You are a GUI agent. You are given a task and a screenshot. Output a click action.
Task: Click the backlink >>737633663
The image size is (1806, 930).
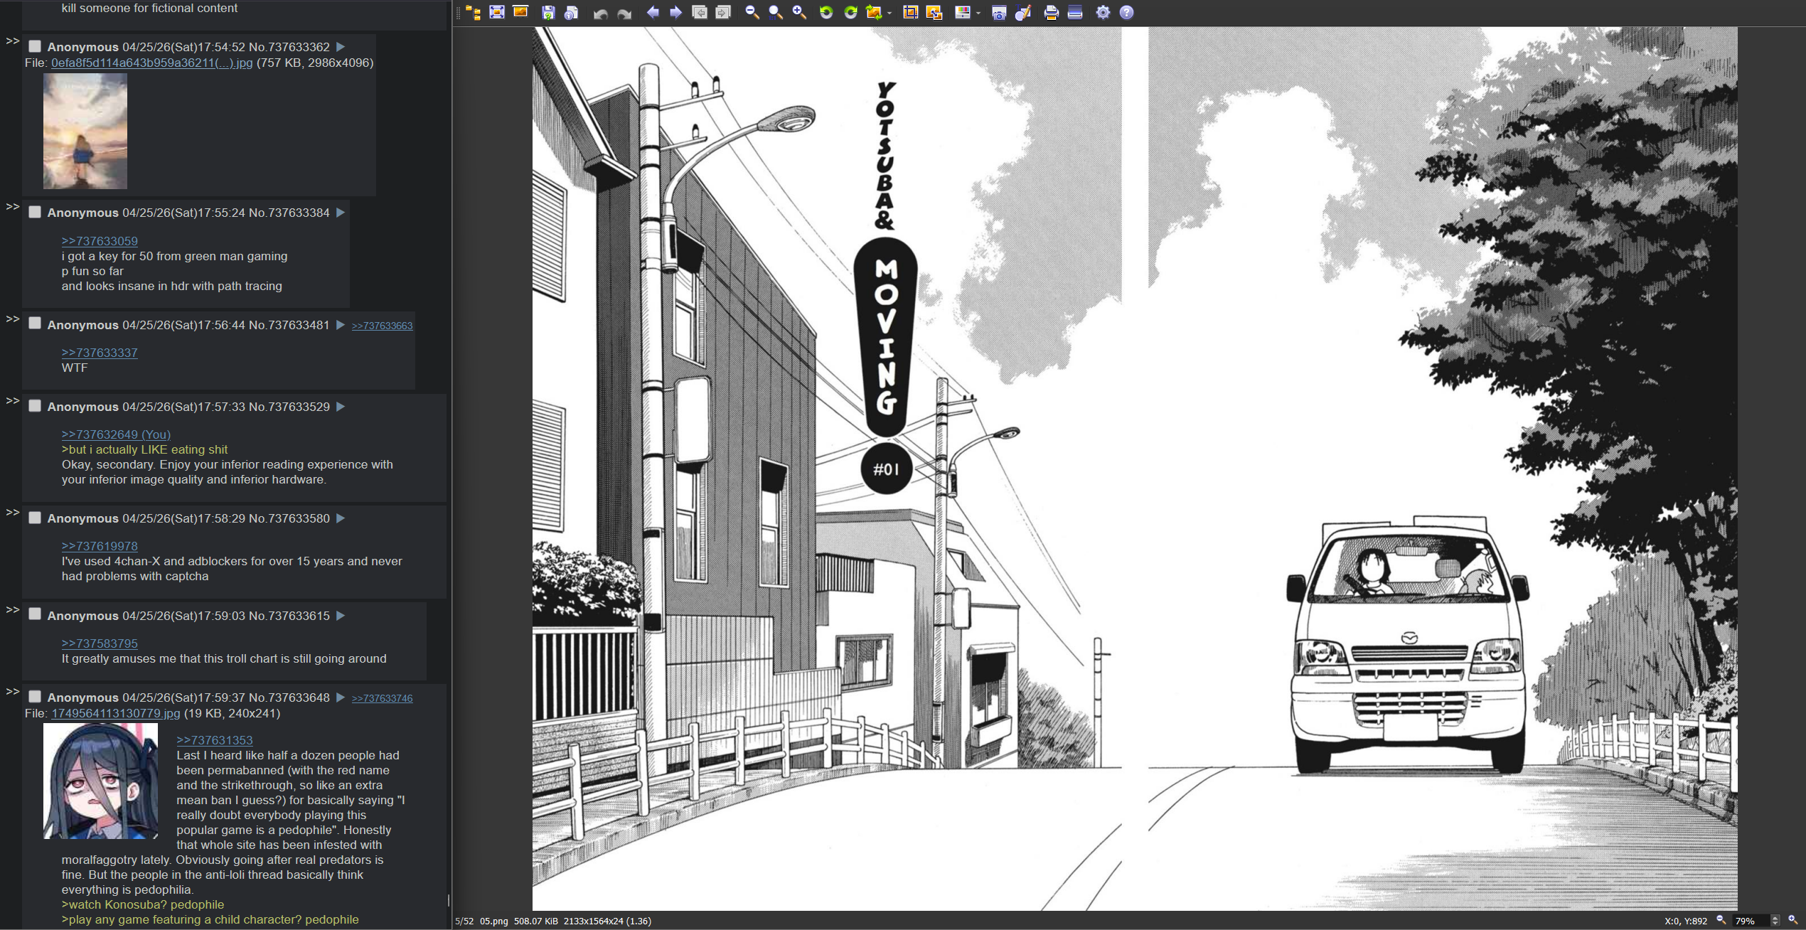382,326
